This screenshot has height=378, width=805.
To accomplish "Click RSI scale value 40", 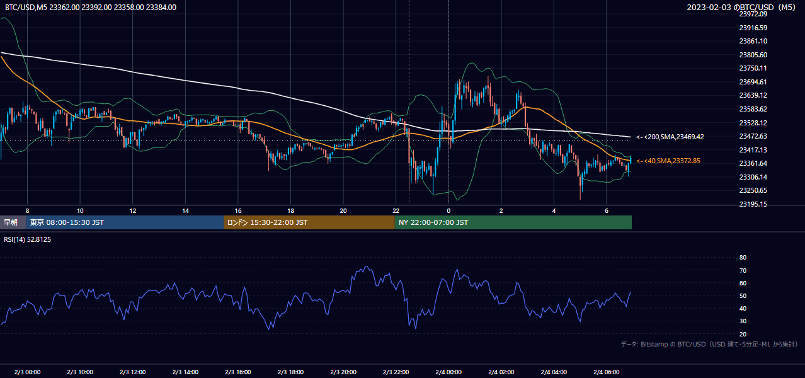I will coord(743,308).
